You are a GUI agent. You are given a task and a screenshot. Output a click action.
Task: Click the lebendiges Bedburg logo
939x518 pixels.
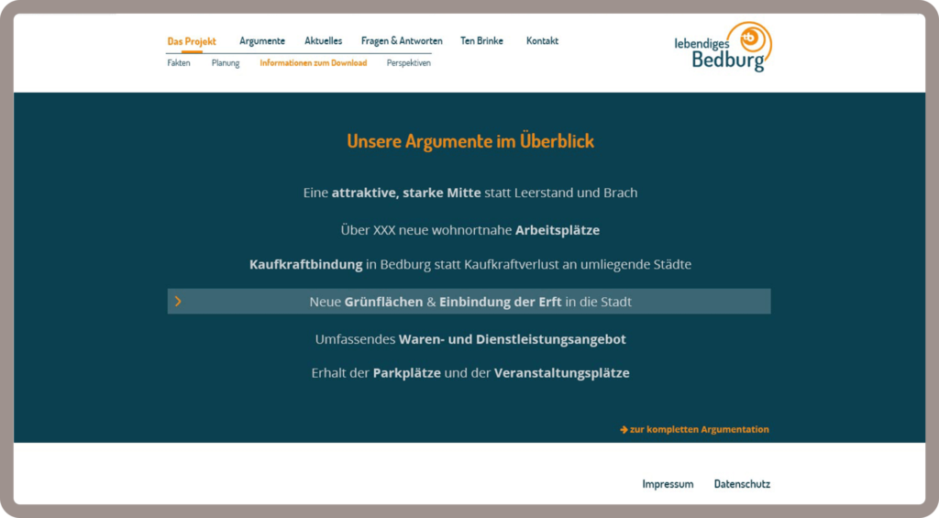pos(723,48)
